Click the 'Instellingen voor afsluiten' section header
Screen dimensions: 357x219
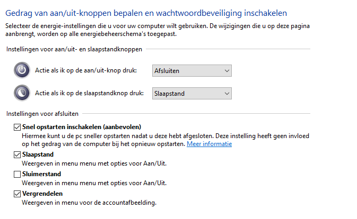42,114
